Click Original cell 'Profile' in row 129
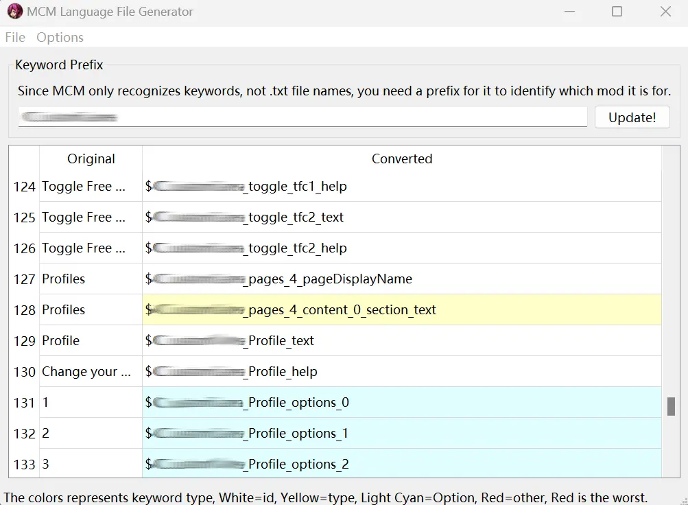 [x=91, y=341]
